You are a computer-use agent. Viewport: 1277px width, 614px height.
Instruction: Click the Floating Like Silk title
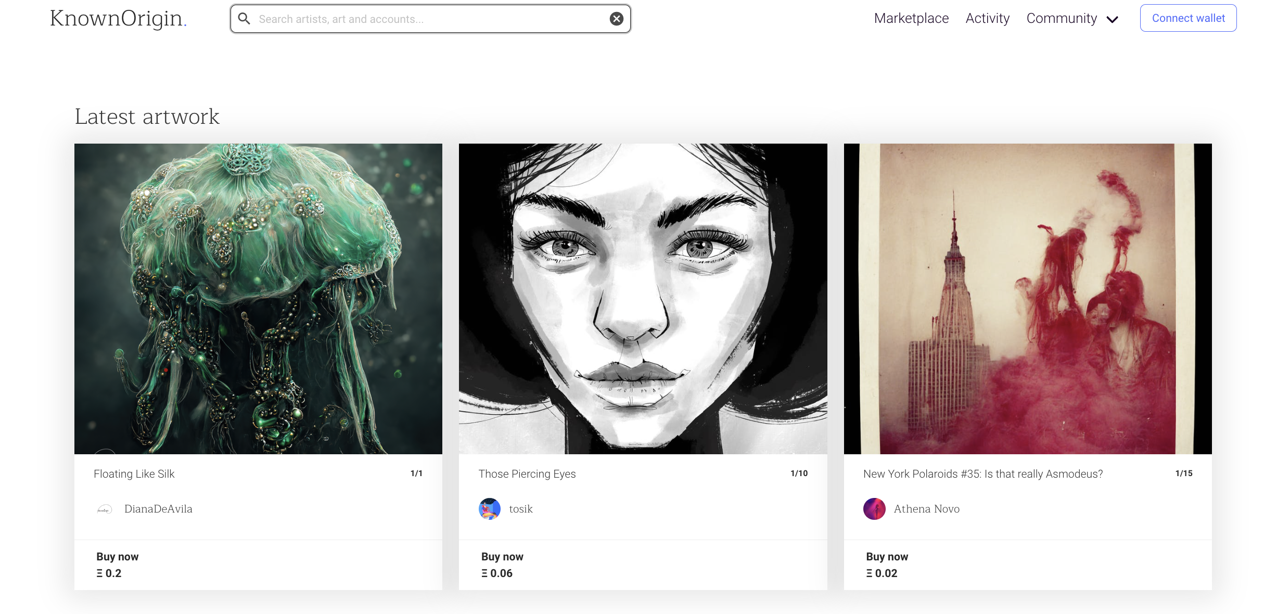[x=134, y=474]
